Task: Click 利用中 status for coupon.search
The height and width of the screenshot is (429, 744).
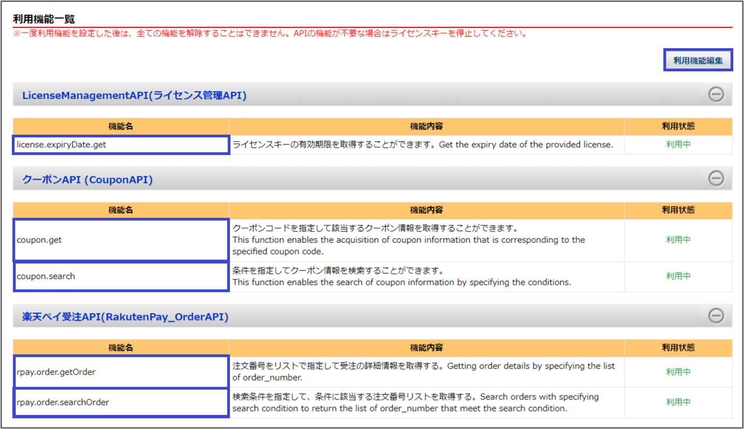Action: 678,276
